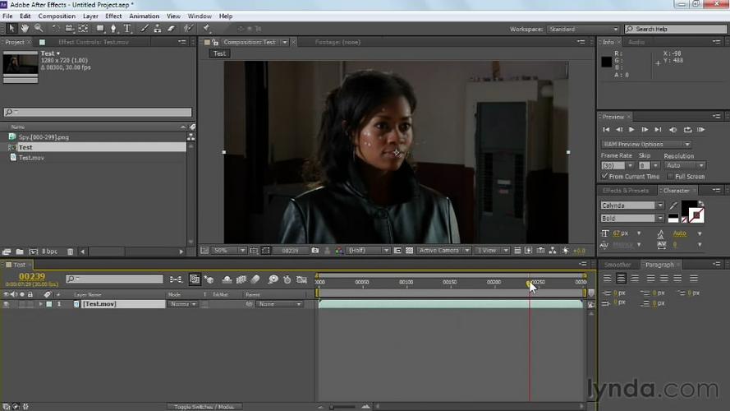This screenshot has width=730, height=411.
Task: Select the Puppet Pin tool
Action: [207, 29]
